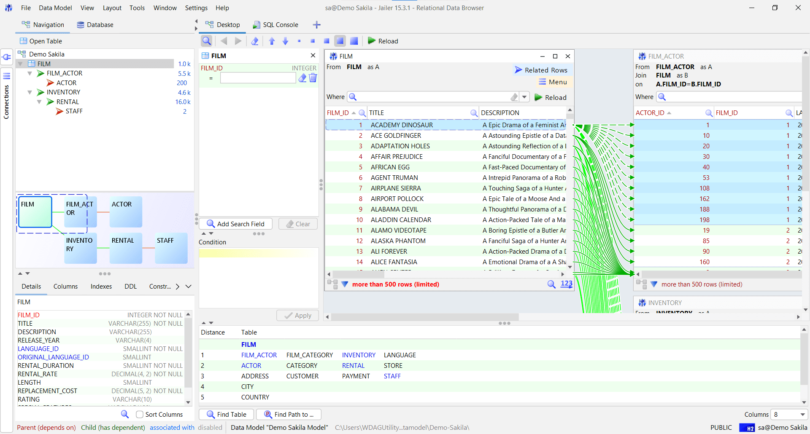Screen dimensions: 810x434
Task: Open the tab list chevron after Constr...
Action: click(189, 287)
